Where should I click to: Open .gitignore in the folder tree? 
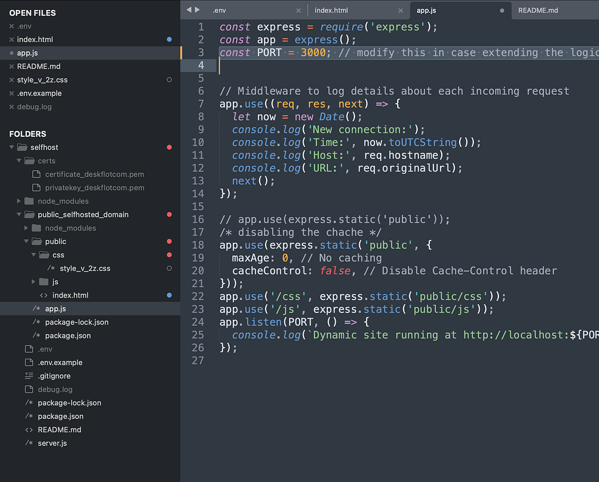click(x=54, y=376)
